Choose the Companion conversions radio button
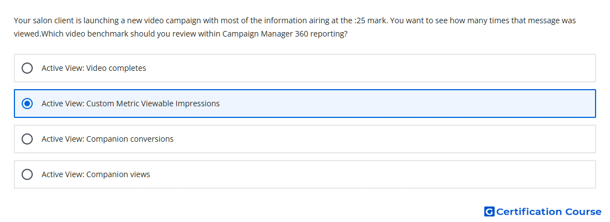 pyautogui.click(x=27, y=139)
